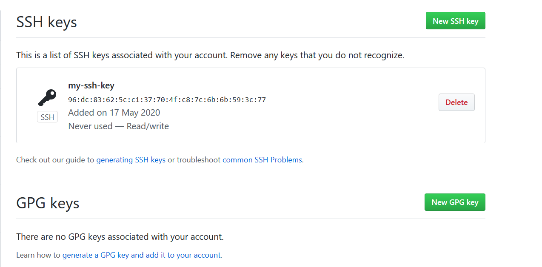Click the divider line under GPG keys heading
The image size is (542, 267).
(x=251, y=219)
